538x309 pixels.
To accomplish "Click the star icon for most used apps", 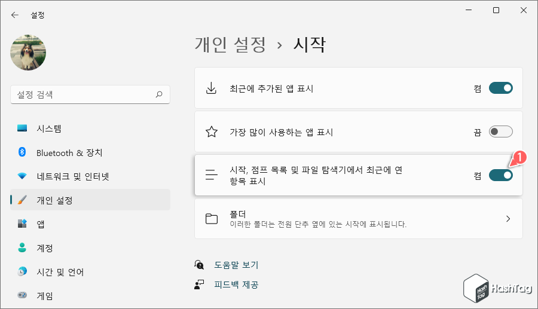I will tap(212, 131).
